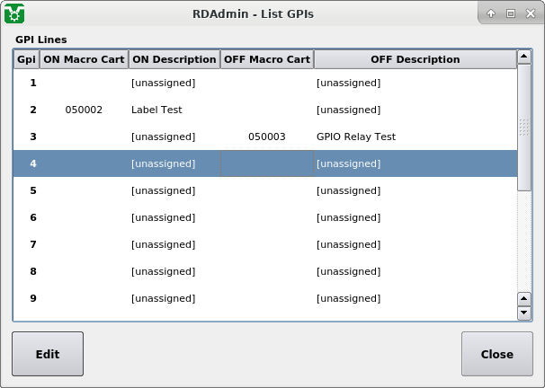Select GPI line 2 with Label Test
This screenshot has height=388, width=545.
156,110
